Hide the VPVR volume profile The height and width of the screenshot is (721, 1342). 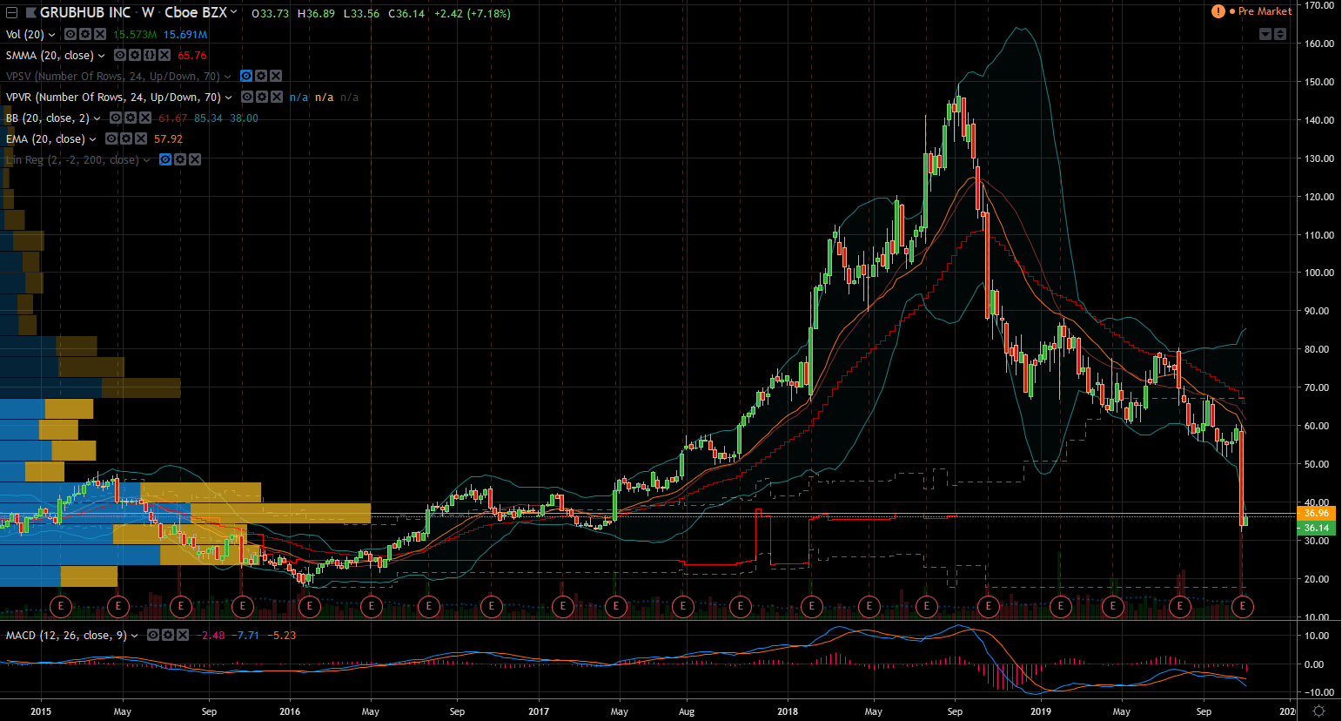point(247,97)
